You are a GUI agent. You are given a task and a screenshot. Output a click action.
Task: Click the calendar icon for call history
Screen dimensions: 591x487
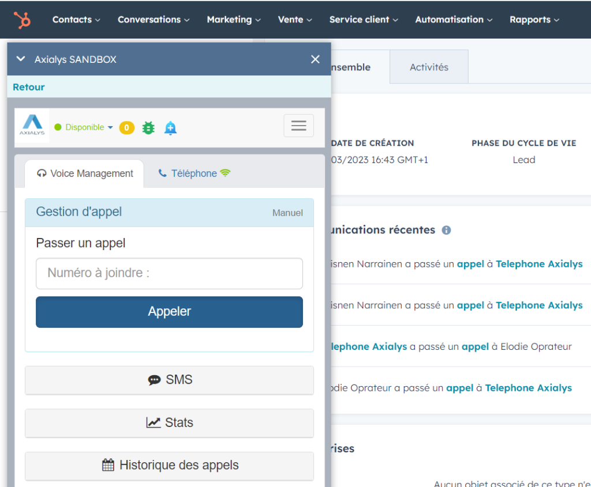[x=107, y=466]
